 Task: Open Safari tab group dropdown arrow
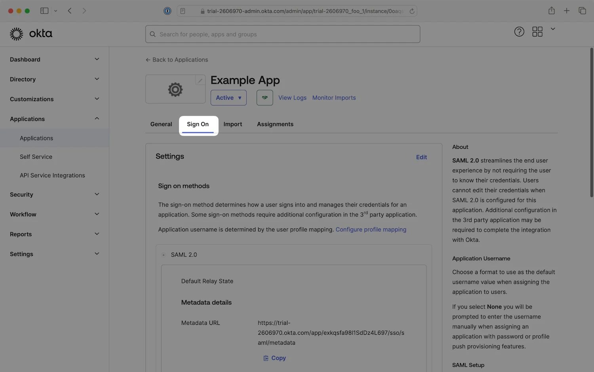(x=55, y=11)
